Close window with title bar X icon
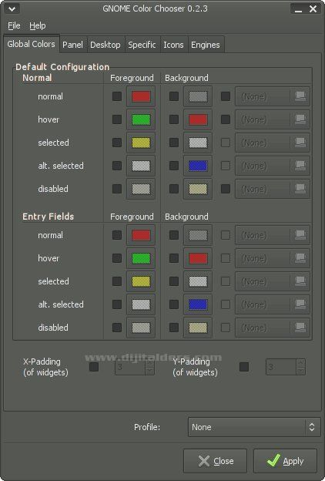The image size is (325, 481). [313, 9]
